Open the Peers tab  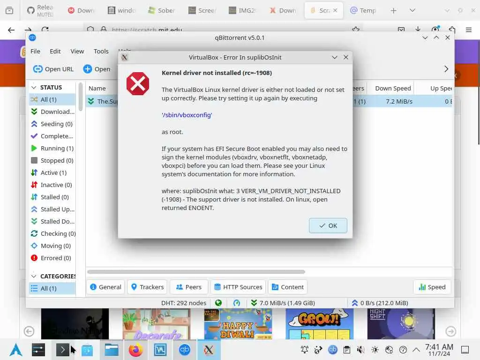(x=189, y=287)
